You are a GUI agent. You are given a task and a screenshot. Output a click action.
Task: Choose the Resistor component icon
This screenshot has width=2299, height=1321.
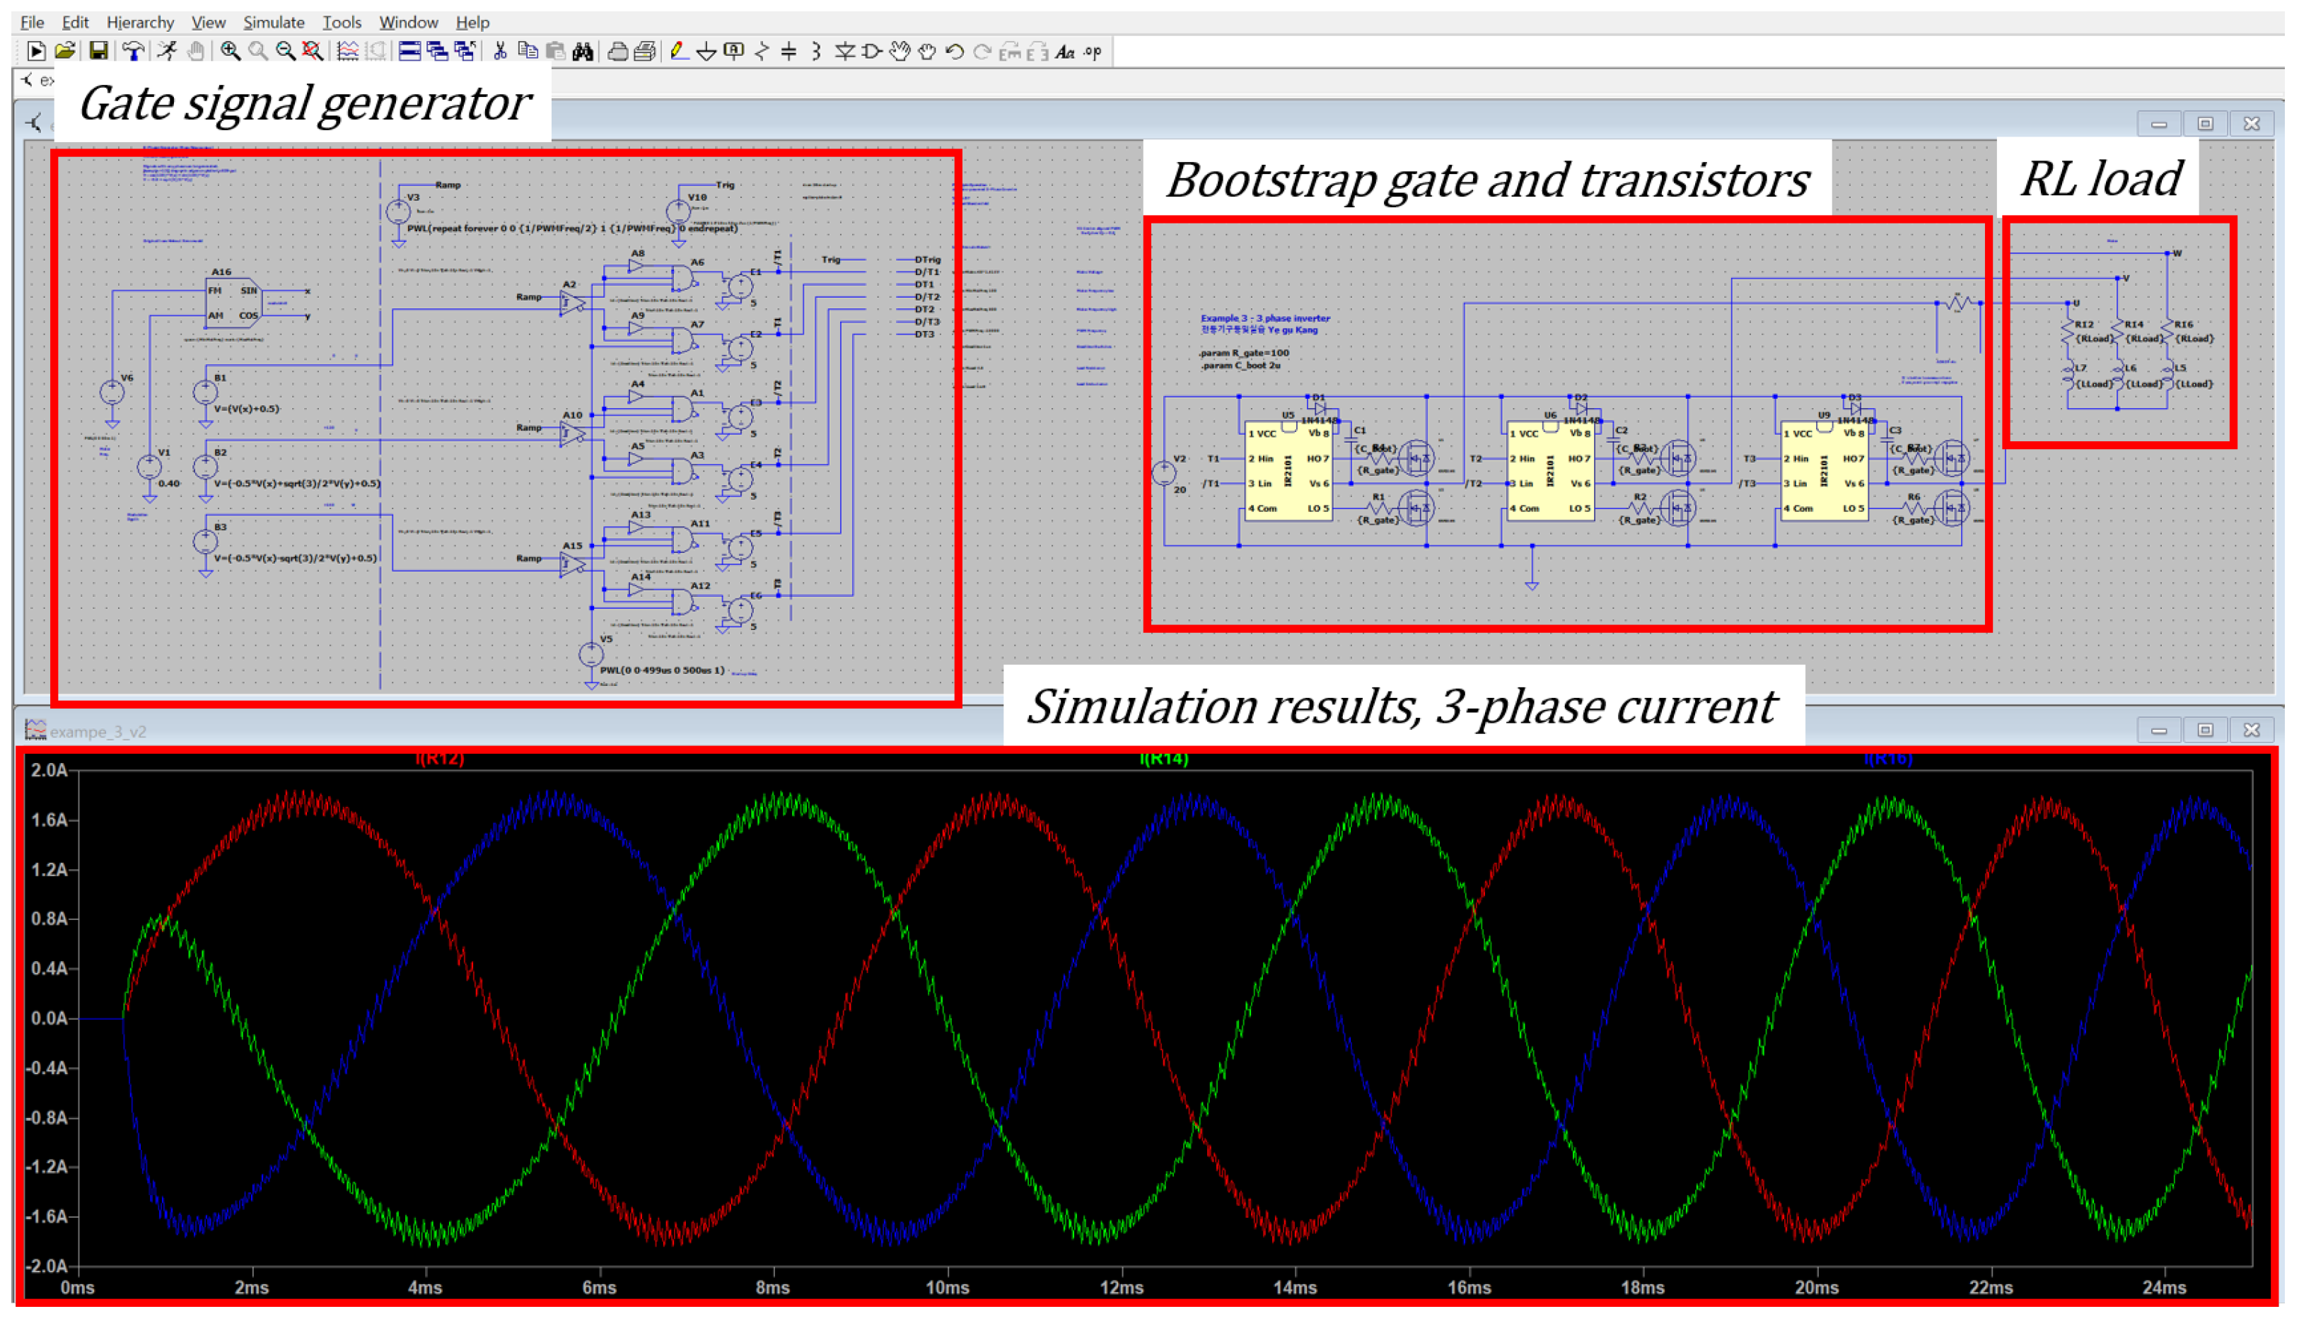click(761, 52)
